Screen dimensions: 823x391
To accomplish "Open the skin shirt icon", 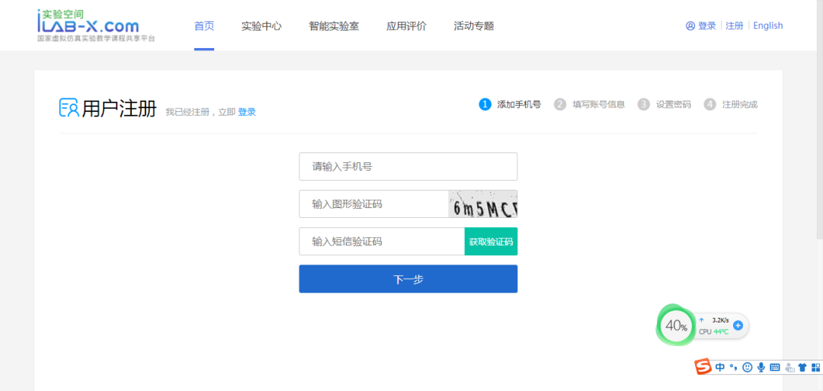I will coord(802,367).
